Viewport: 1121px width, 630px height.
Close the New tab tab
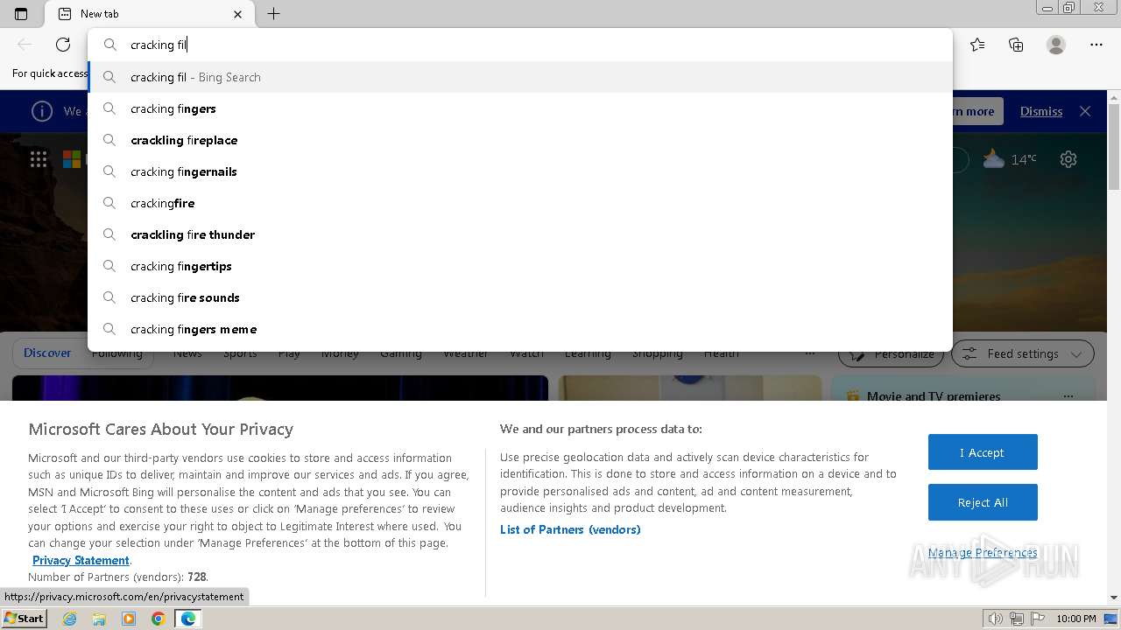[237, 14]
